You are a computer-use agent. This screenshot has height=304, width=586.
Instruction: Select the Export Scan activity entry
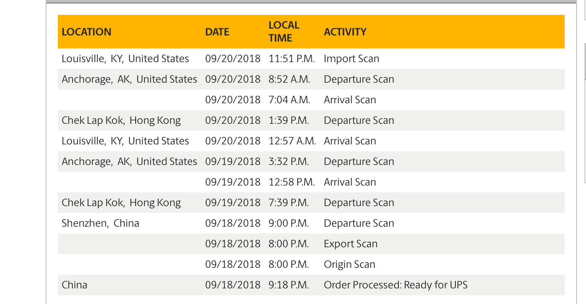click(350, 244)
